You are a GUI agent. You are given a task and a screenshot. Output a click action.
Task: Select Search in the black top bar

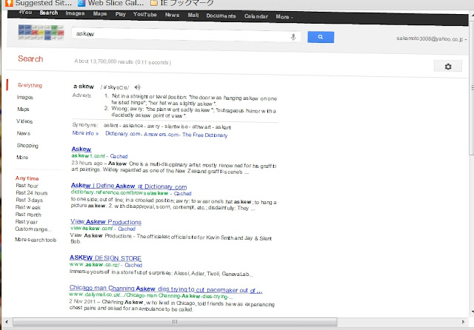[x=49, y=13]
